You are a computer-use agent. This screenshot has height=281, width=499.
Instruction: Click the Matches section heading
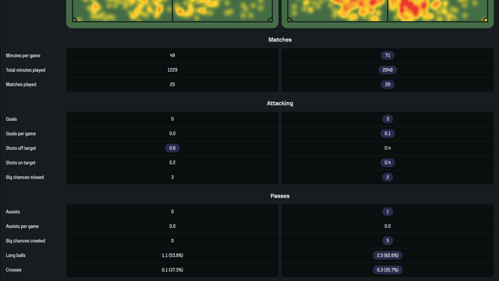pos(280,40)
